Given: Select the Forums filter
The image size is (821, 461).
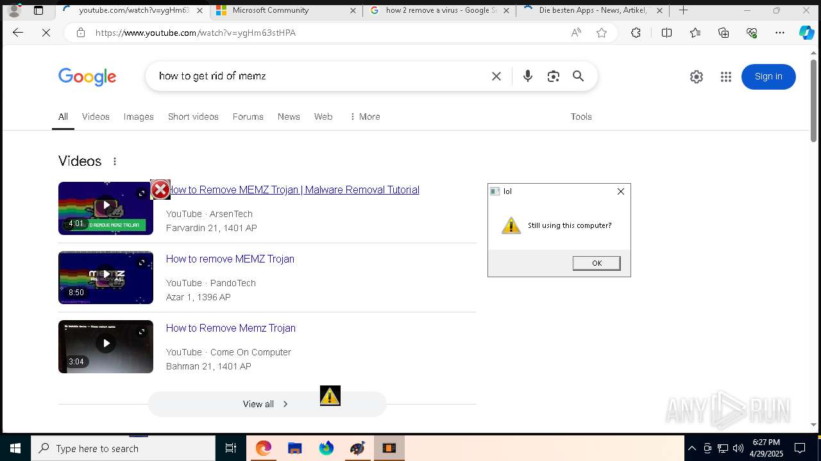Looking at the screenshot, I should [x=248, y=117].
